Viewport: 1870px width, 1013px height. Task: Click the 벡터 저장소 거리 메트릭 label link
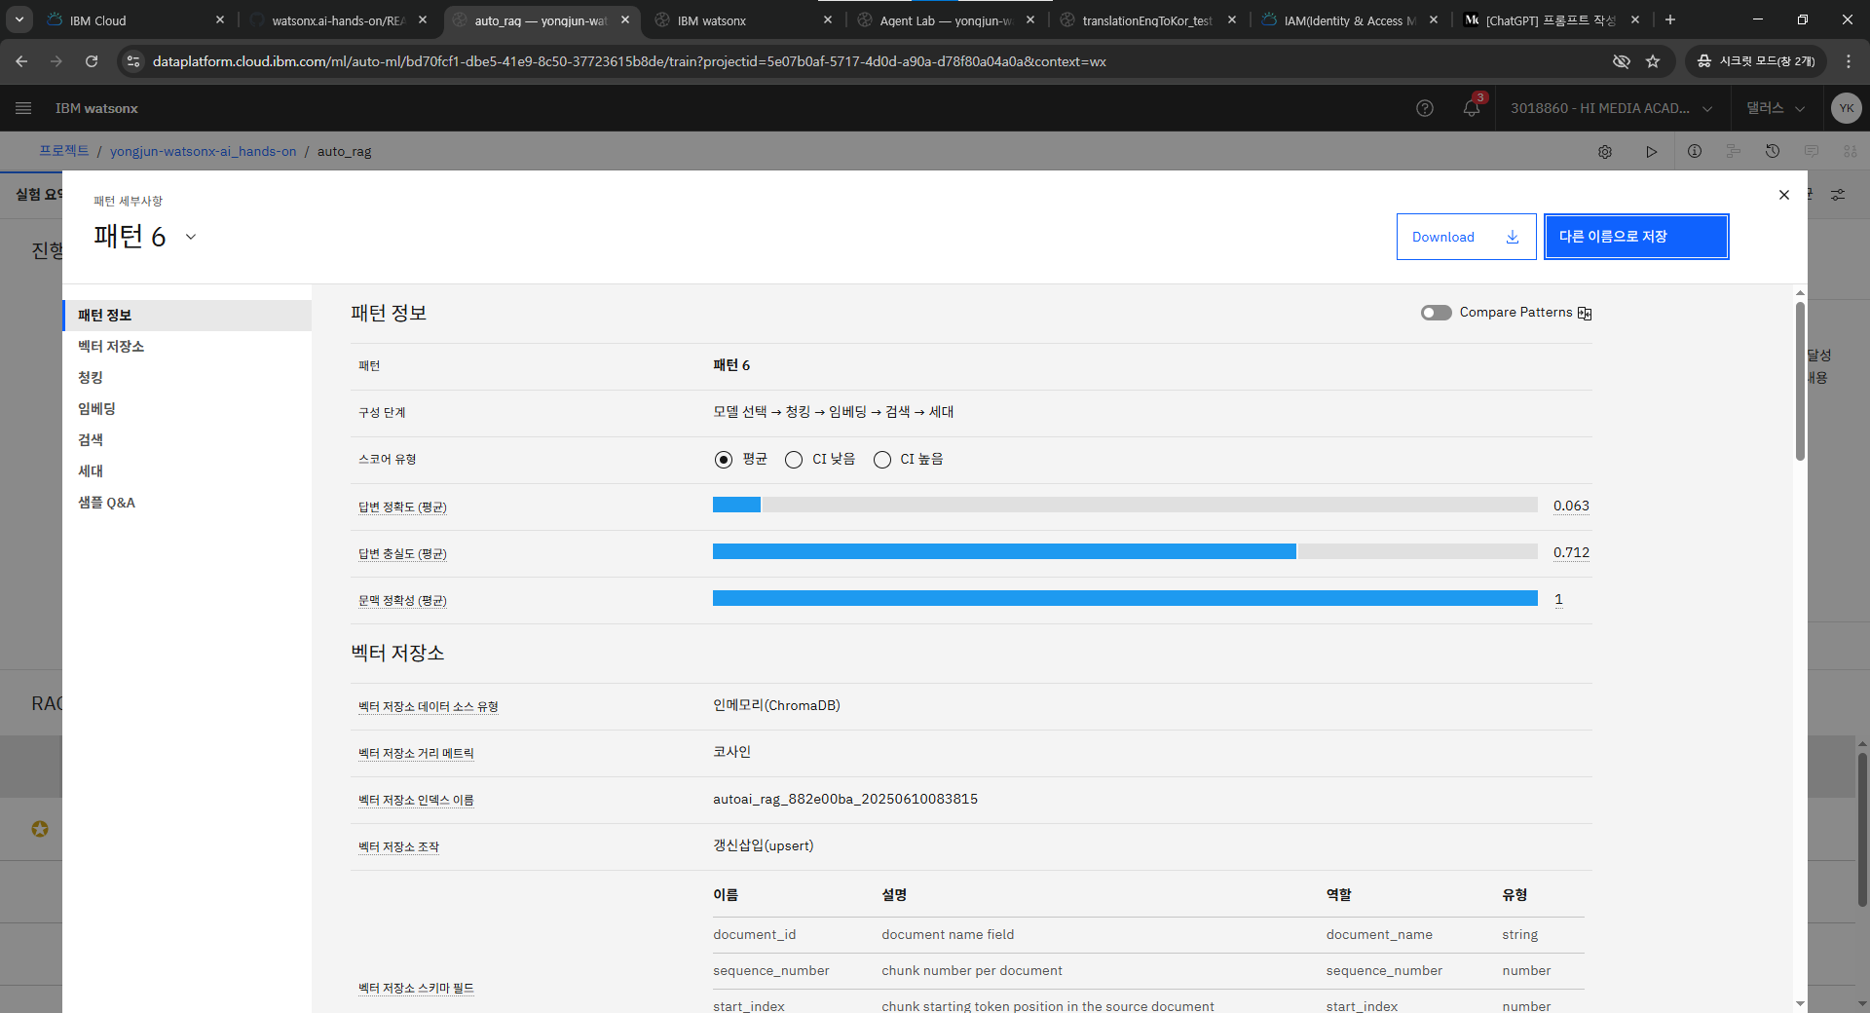tap(416, 753)
